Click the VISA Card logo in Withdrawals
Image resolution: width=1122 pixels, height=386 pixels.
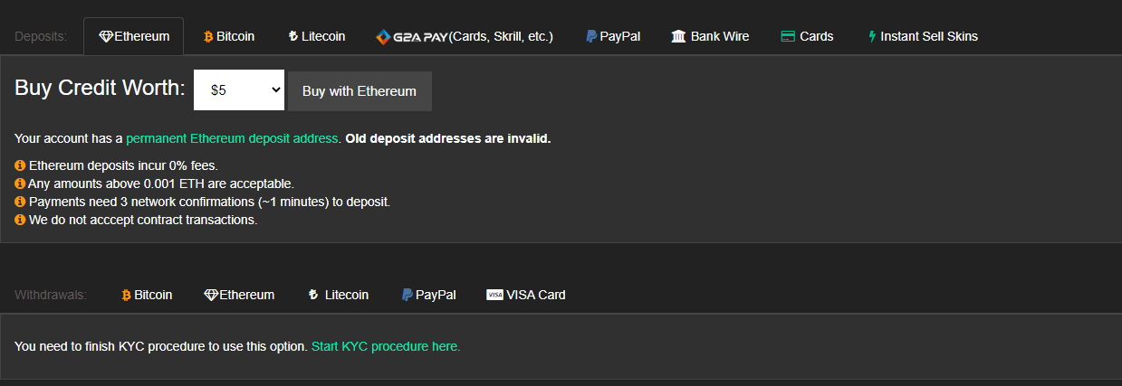click(494, 295)
